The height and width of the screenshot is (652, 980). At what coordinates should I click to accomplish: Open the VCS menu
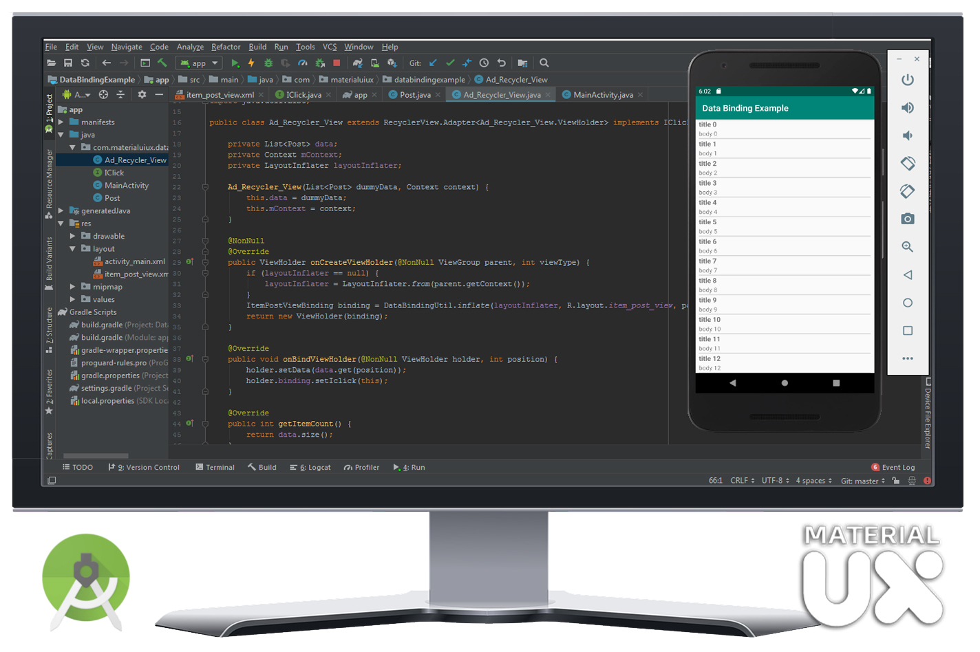tap(330, 47)
